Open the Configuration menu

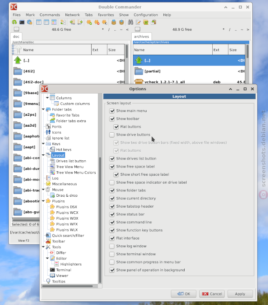146,15
